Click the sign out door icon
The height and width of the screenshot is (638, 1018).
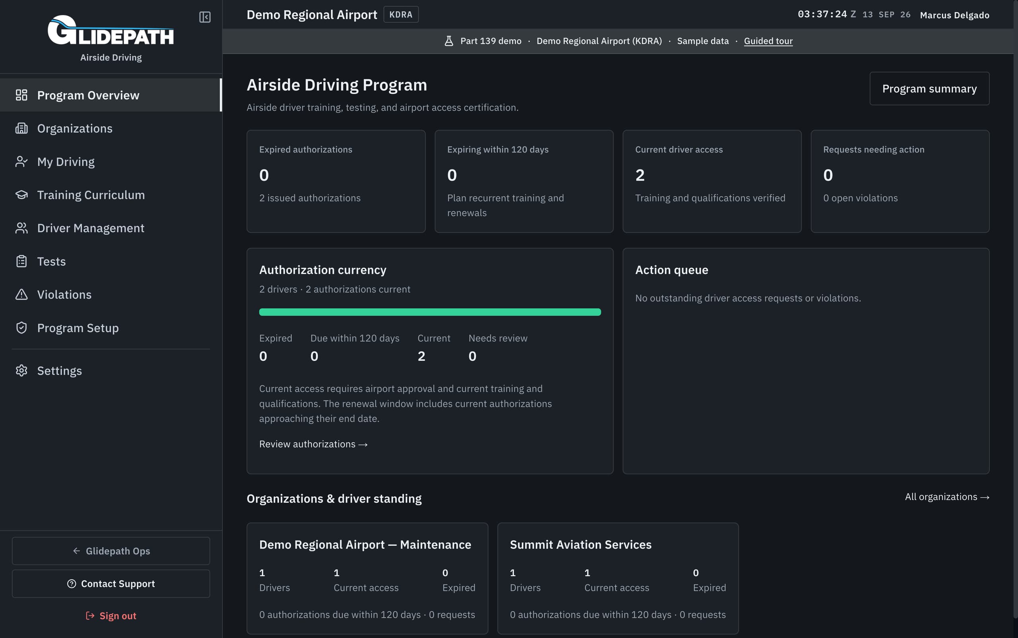point(90,616)
